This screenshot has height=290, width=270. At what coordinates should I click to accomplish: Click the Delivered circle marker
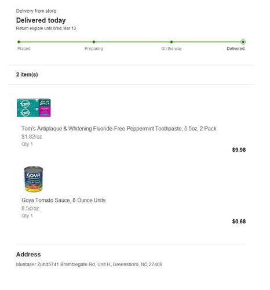coord(243,42)
